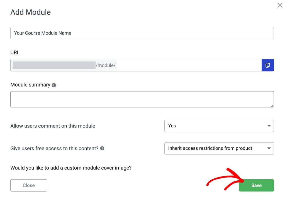This screenshot has height=199, width=285.
Task: Close the Add Module dialog with the X icon
Action: pyautogui.click(x=280, y=5)
